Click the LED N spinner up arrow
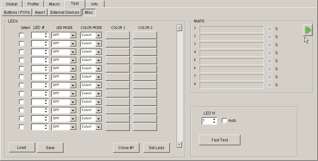Image resolution: width=318 pixels, height=161 pixels. (x=214, y=119)
